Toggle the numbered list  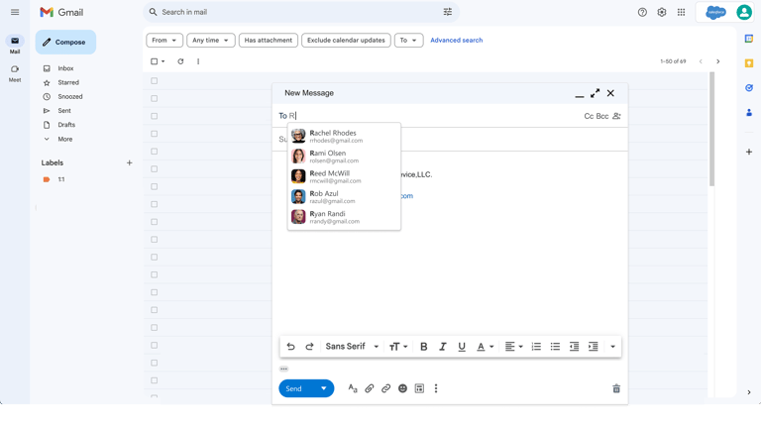pyautogui.click(x=536, y=347)
